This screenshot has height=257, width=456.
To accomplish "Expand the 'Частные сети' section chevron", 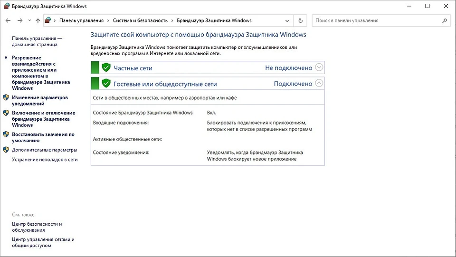I will tap(319, 67).
